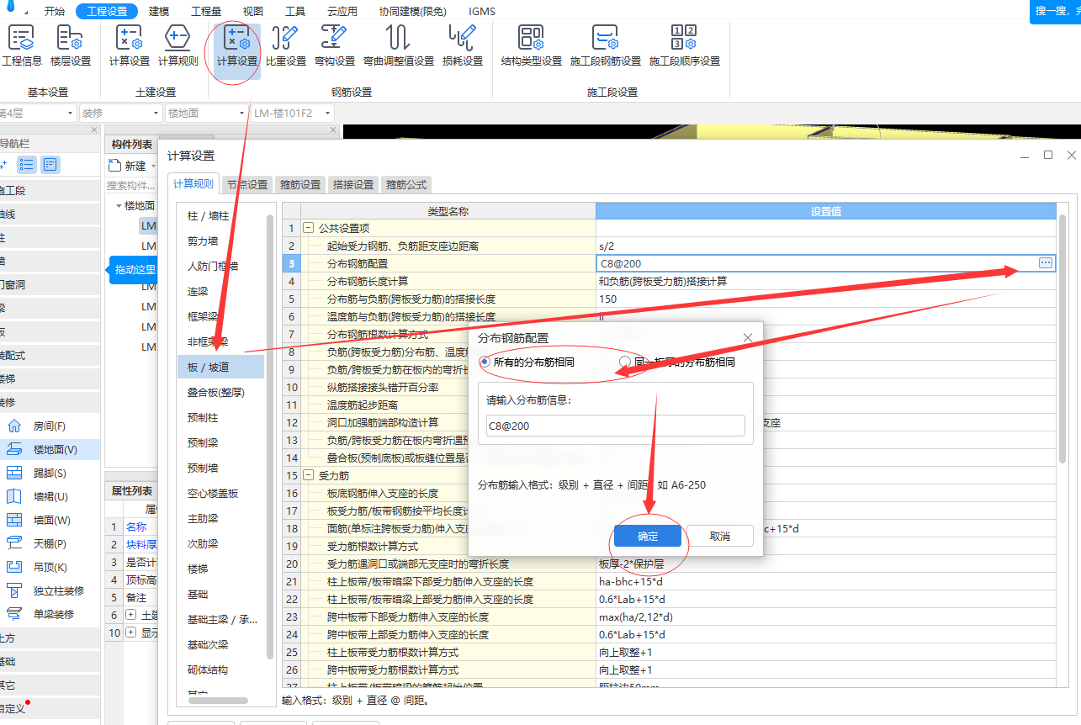
Task: Click the 分布钢筋长度计算 value cell
Action: click(x=825, y=281)
